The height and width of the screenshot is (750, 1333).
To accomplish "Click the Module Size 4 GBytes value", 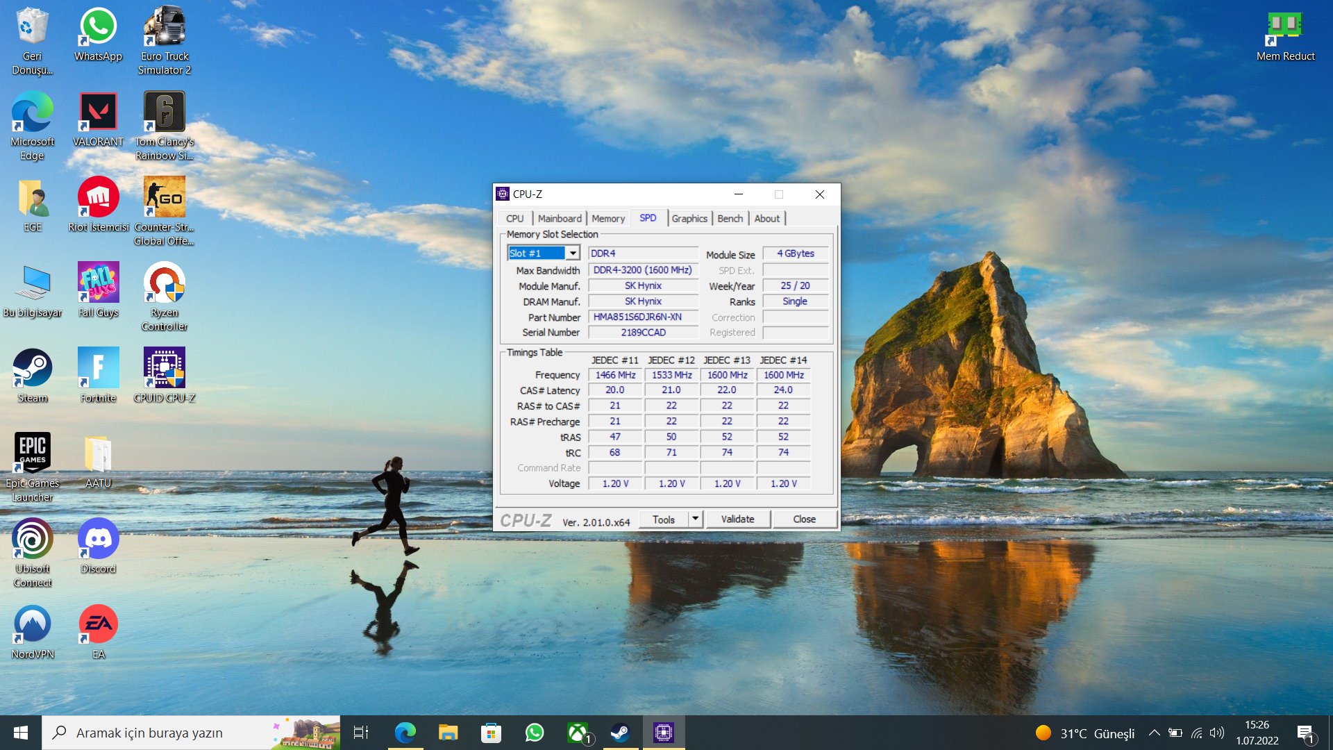I will (x=796, y=253).
